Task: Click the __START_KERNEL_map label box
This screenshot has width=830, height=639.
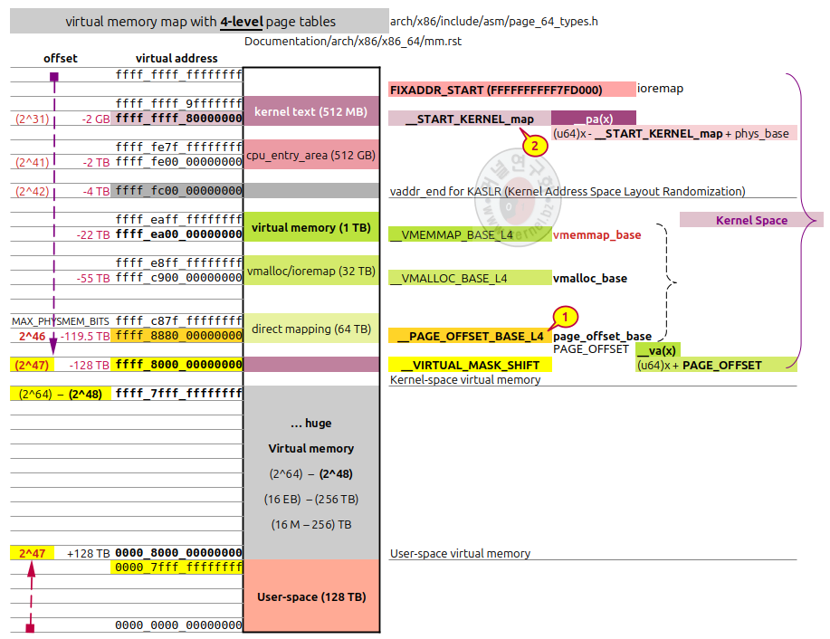Action: (x=470, y=119)
